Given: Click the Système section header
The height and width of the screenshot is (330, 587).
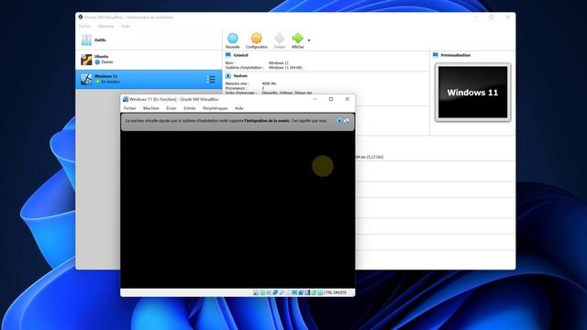Looking at the screenshot, I should point(240,76).
